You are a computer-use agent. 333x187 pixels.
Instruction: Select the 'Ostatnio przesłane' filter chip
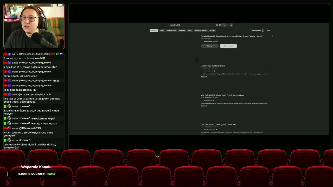[x=201, y=30]
